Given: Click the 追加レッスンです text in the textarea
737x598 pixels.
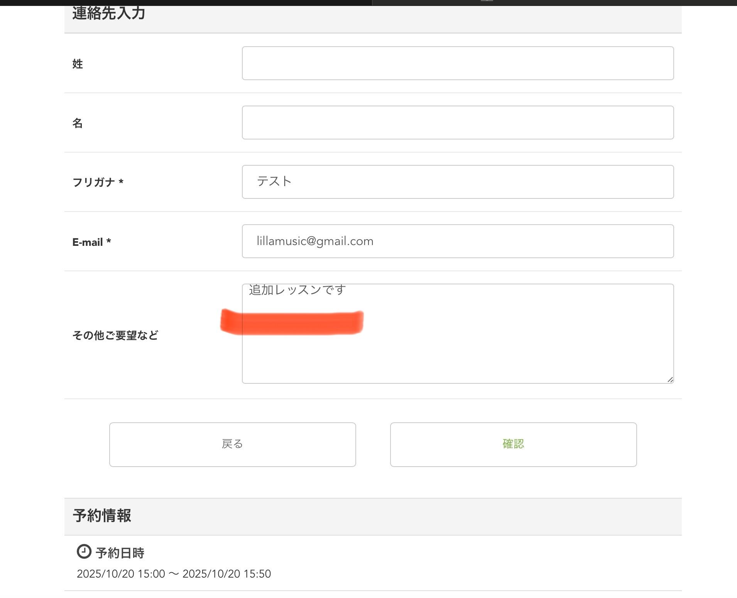Looking at the screenshot, I should [297, 290].
